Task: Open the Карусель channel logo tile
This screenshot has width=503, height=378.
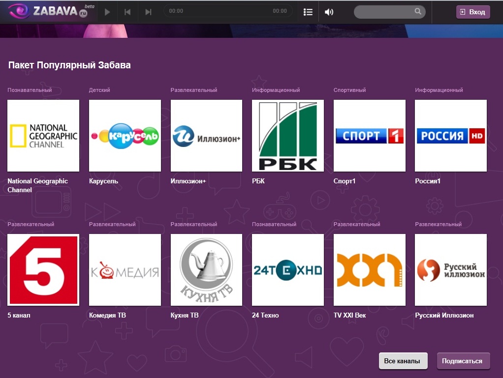Action: pos(125,136)
